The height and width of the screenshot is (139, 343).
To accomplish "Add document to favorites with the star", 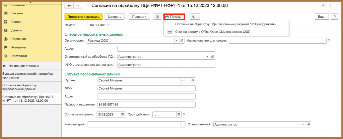I will coord(87,6).
